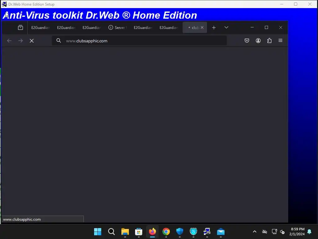Maximize the Dr.Web Home Edition Setup window
Screen dimensions: 318x239
pyautogui.click(x=296, y=4)
